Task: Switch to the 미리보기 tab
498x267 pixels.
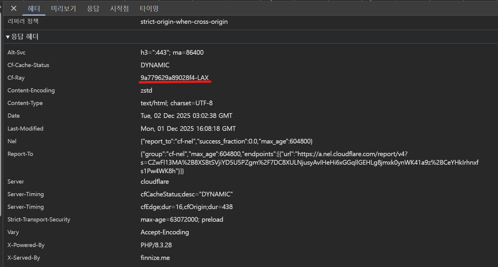Action: [63, 8]
